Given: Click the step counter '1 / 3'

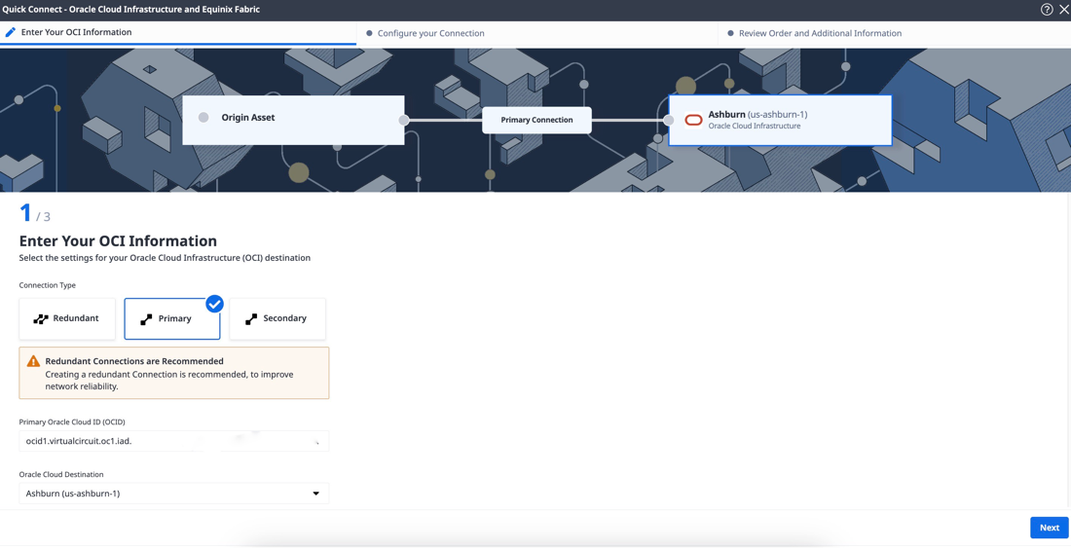Looking at the screenshot, I should [x=35, y=214].
